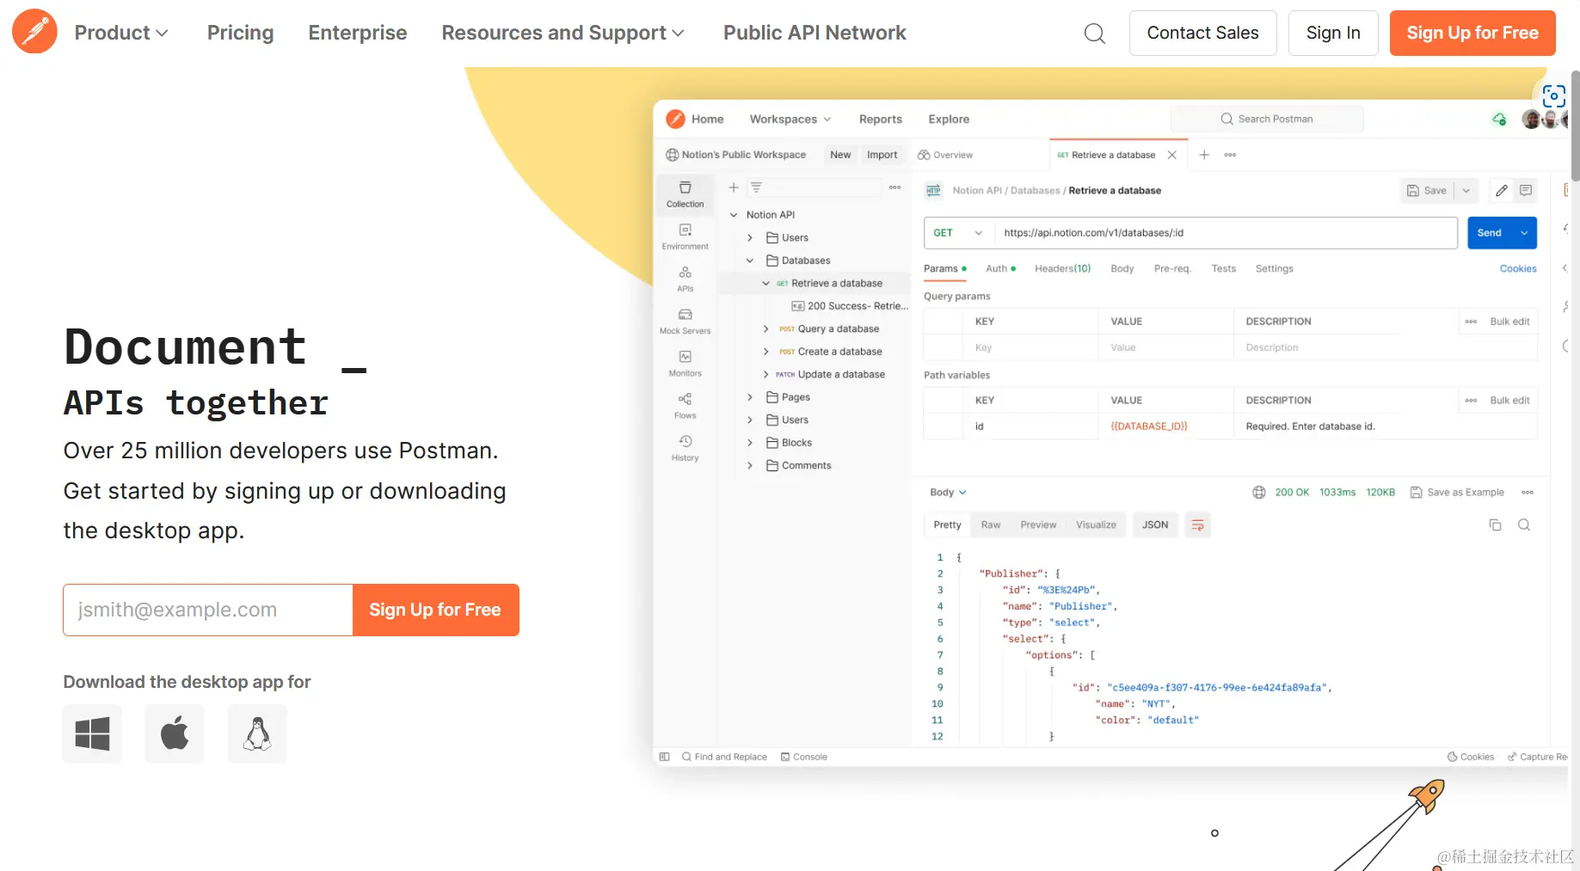Click Bulk edit for Query params
The width and height of the screenshot is (1580, 871).
tap(1509, 321)
